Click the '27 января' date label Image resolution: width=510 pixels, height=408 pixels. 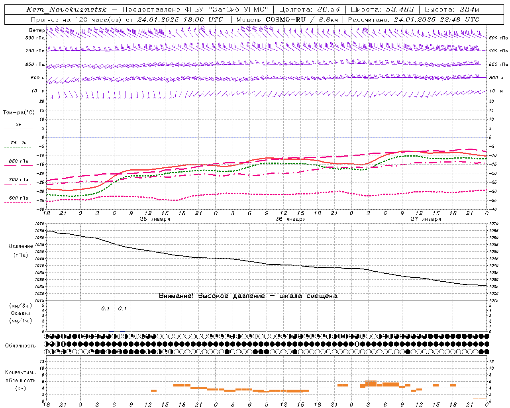coord(426,219)
